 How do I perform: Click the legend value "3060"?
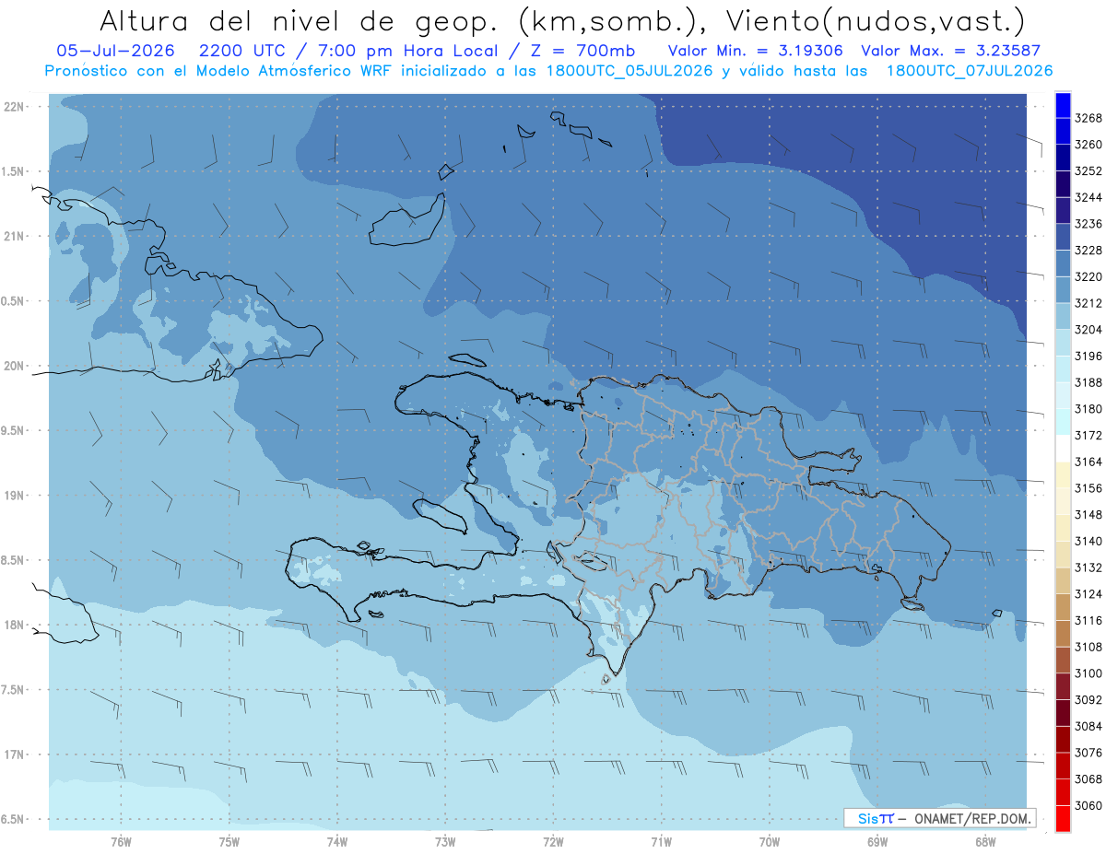(1088, 805)
